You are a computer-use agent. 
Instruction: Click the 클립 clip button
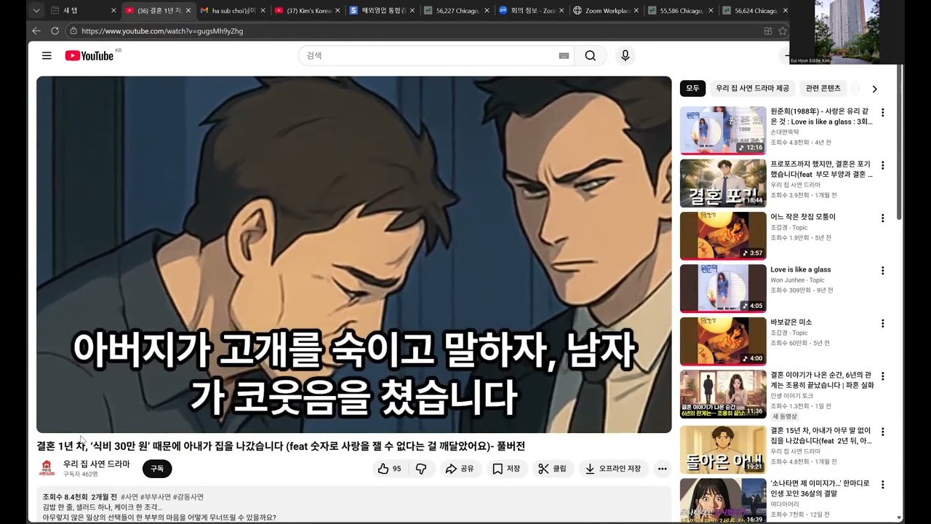click(553, 469)
